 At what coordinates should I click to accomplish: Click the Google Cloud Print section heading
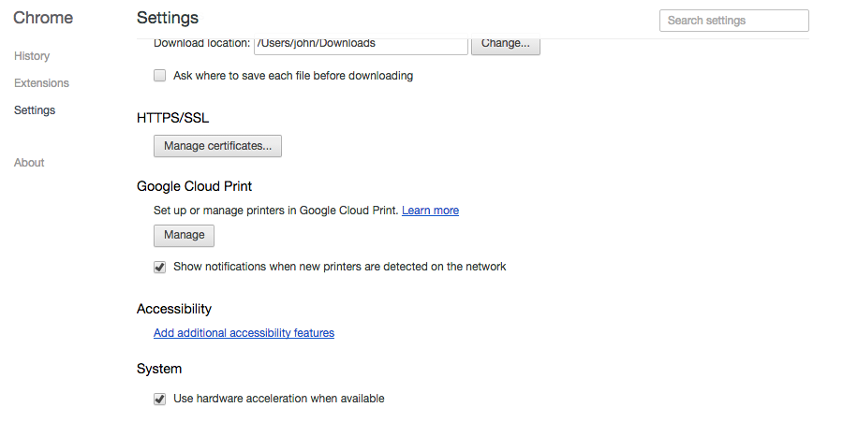194,186
